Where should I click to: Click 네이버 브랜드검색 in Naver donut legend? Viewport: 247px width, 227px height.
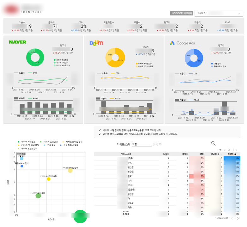pyautogui.click(x=62, y=65)
